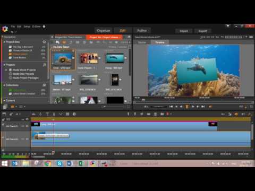Click the trash can icon in timeline toolbar
Screen dimensions: 255x191
click(155, 114)
